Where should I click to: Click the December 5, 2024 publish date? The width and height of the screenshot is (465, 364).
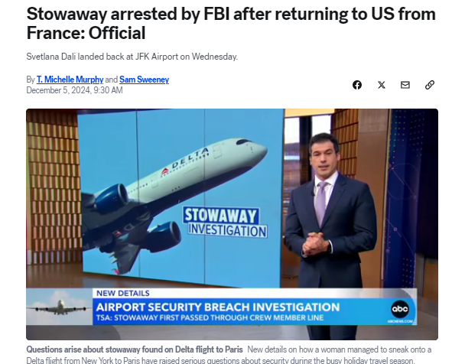[74, 90]
